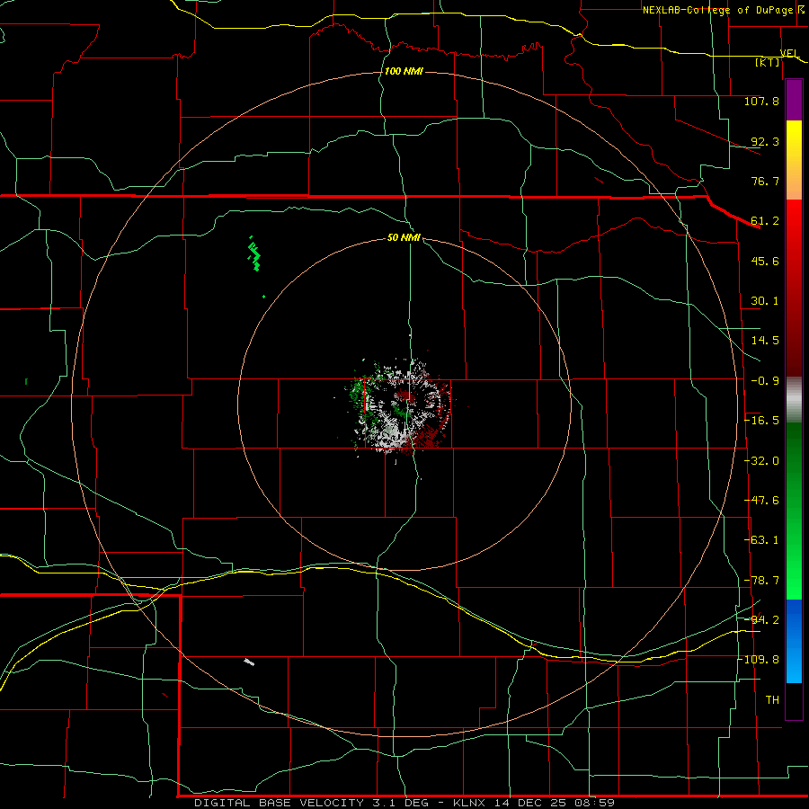This screenshot has width=809, height=809.
Task: Click the yellow-orange gradient on the color bar
Action: pyautogui.click(x=794, y=160)
